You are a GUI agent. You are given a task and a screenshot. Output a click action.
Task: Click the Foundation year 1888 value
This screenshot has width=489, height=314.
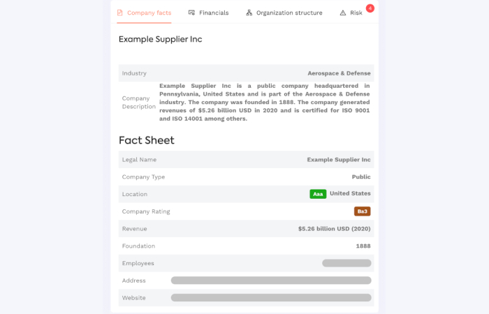tap(363, 246)
